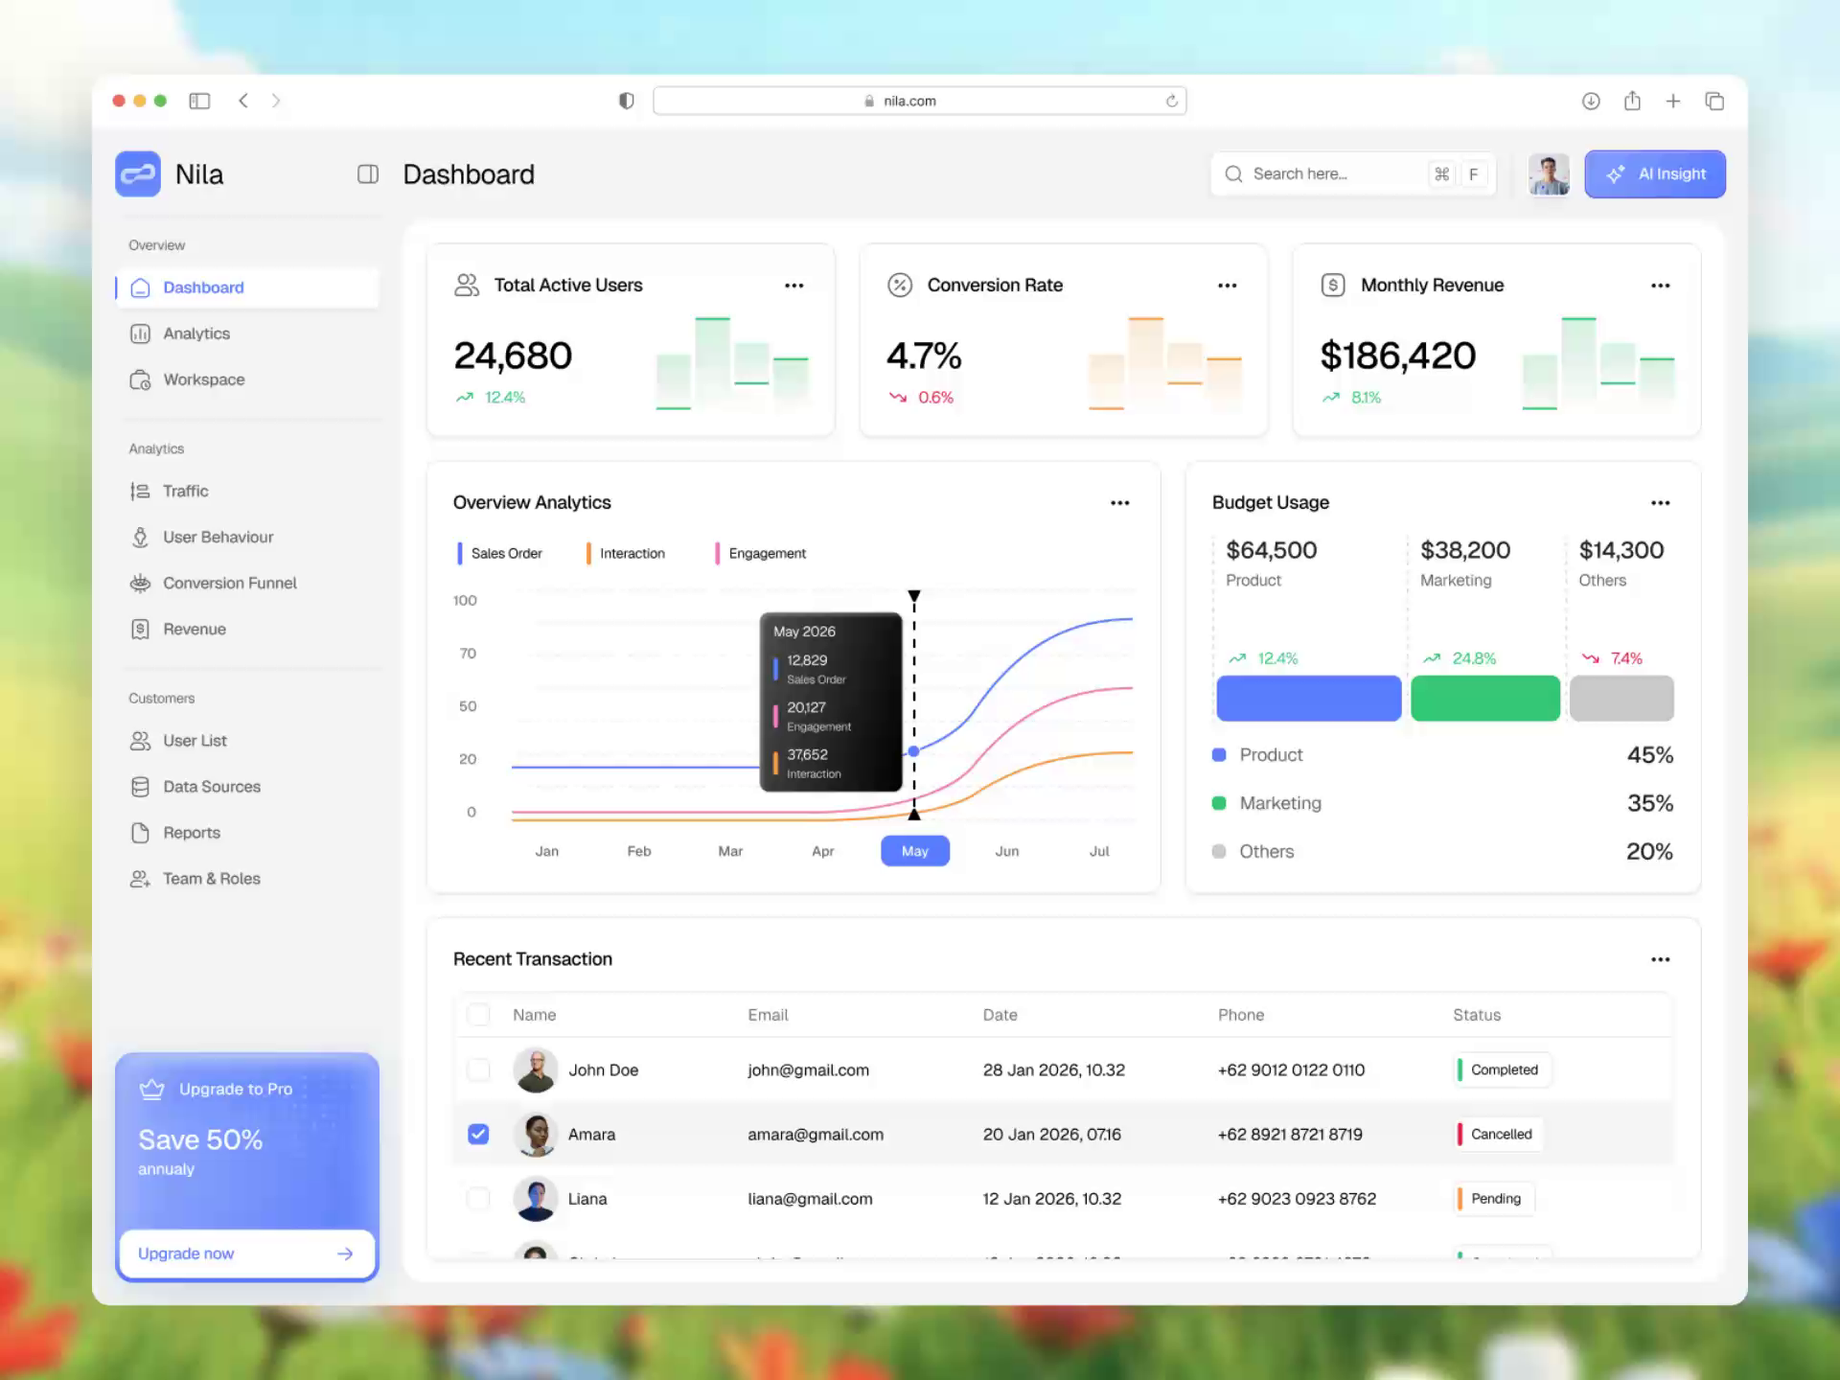
Task: Check John Doe's transaction row
Action: [478, 1069]
